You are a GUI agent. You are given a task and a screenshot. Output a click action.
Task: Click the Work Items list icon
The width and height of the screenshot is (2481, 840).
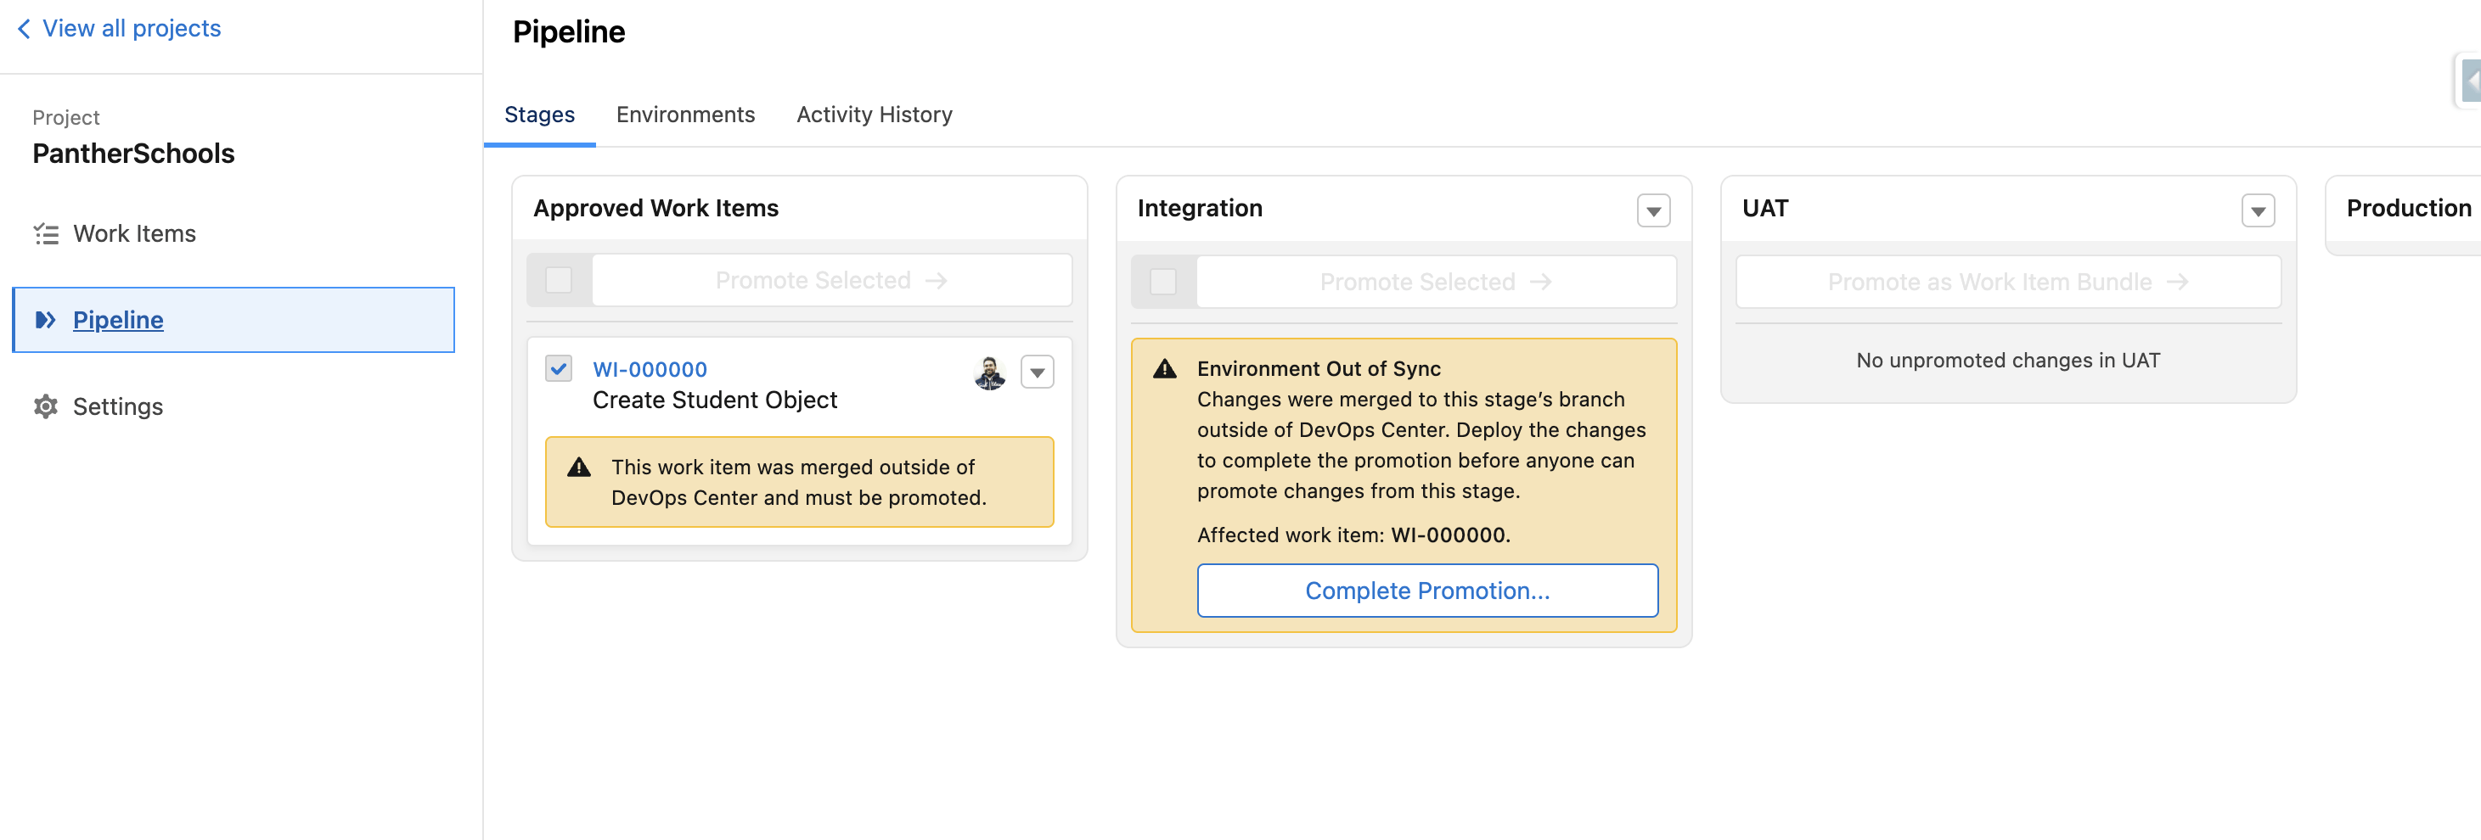tap(45, 234)
